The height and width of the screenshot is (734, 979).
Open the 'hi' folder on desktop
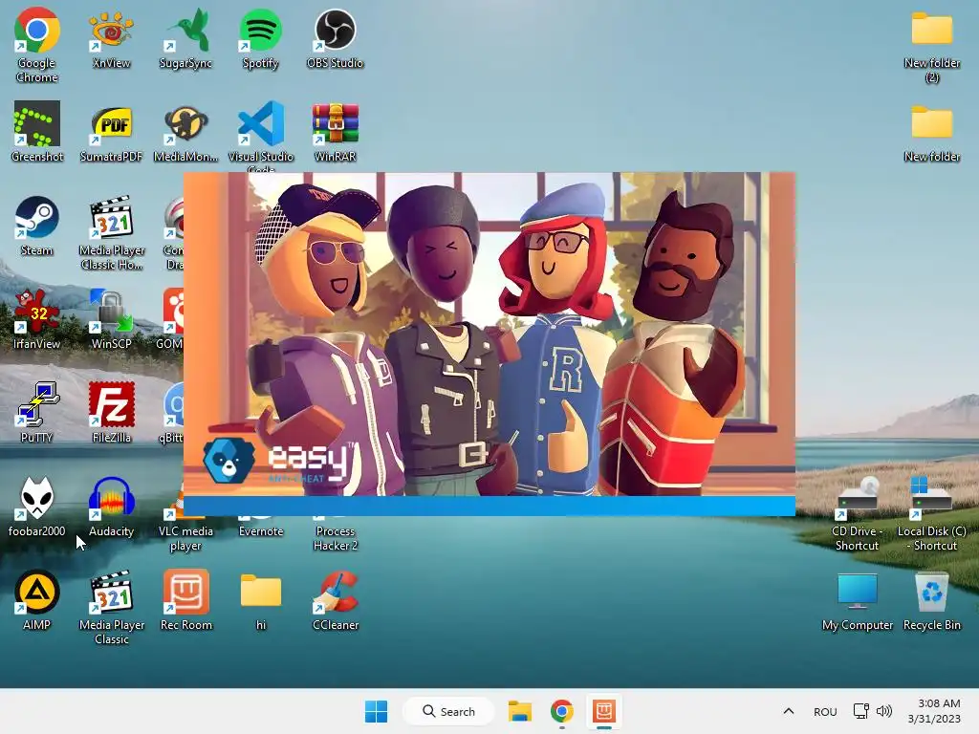[x=260, y=600]
